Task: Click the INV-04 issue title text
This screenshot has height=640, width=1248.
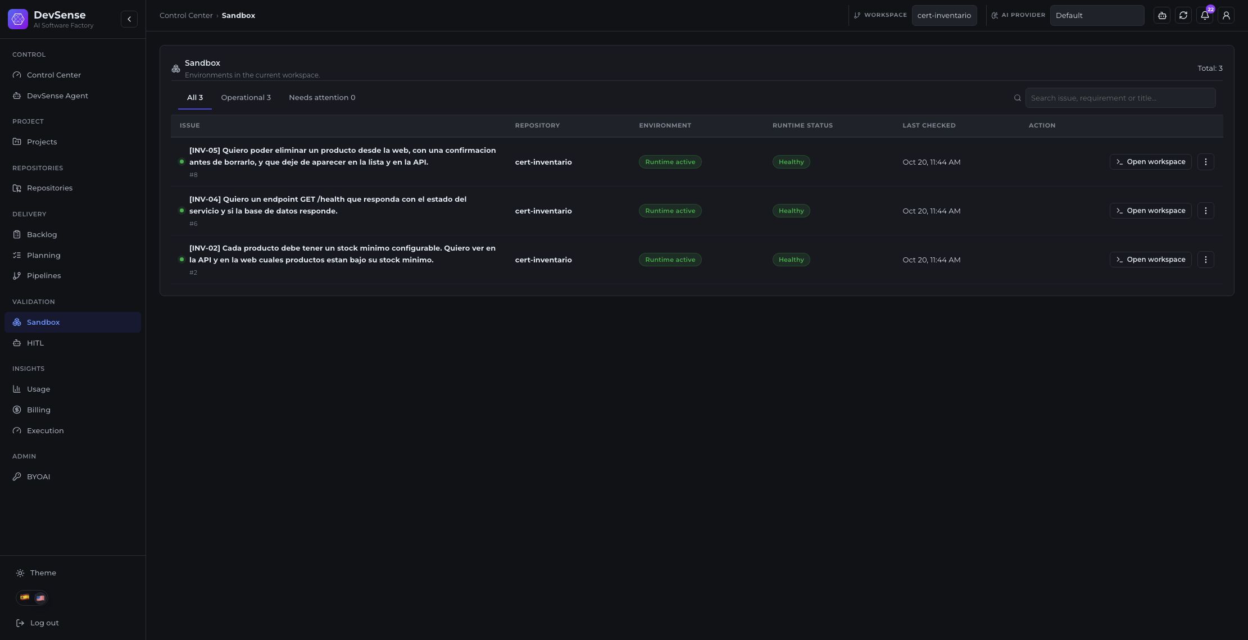Action: pos(328,205)
